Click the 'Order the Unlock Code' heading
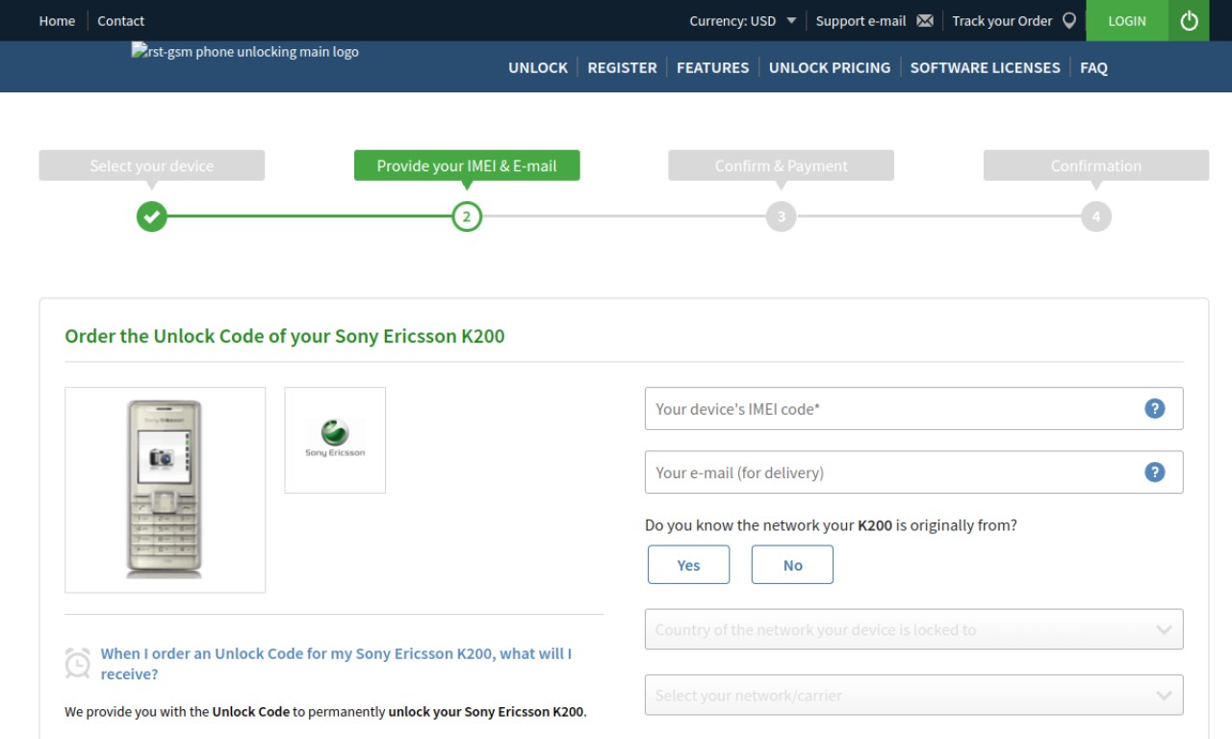1232x739 pixels. (x=285, y=336)
